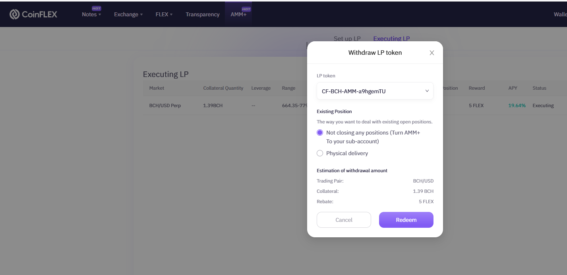This screenshot has width=567, height=275.
Task: Click the Collateral Quantity column header
Action: pyautogui.click(x=223, y=88)
